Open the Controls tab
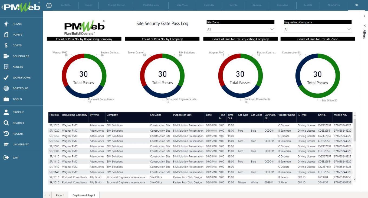Image resolution: width=368 pixels, height=198 pixels. point(65,5)
